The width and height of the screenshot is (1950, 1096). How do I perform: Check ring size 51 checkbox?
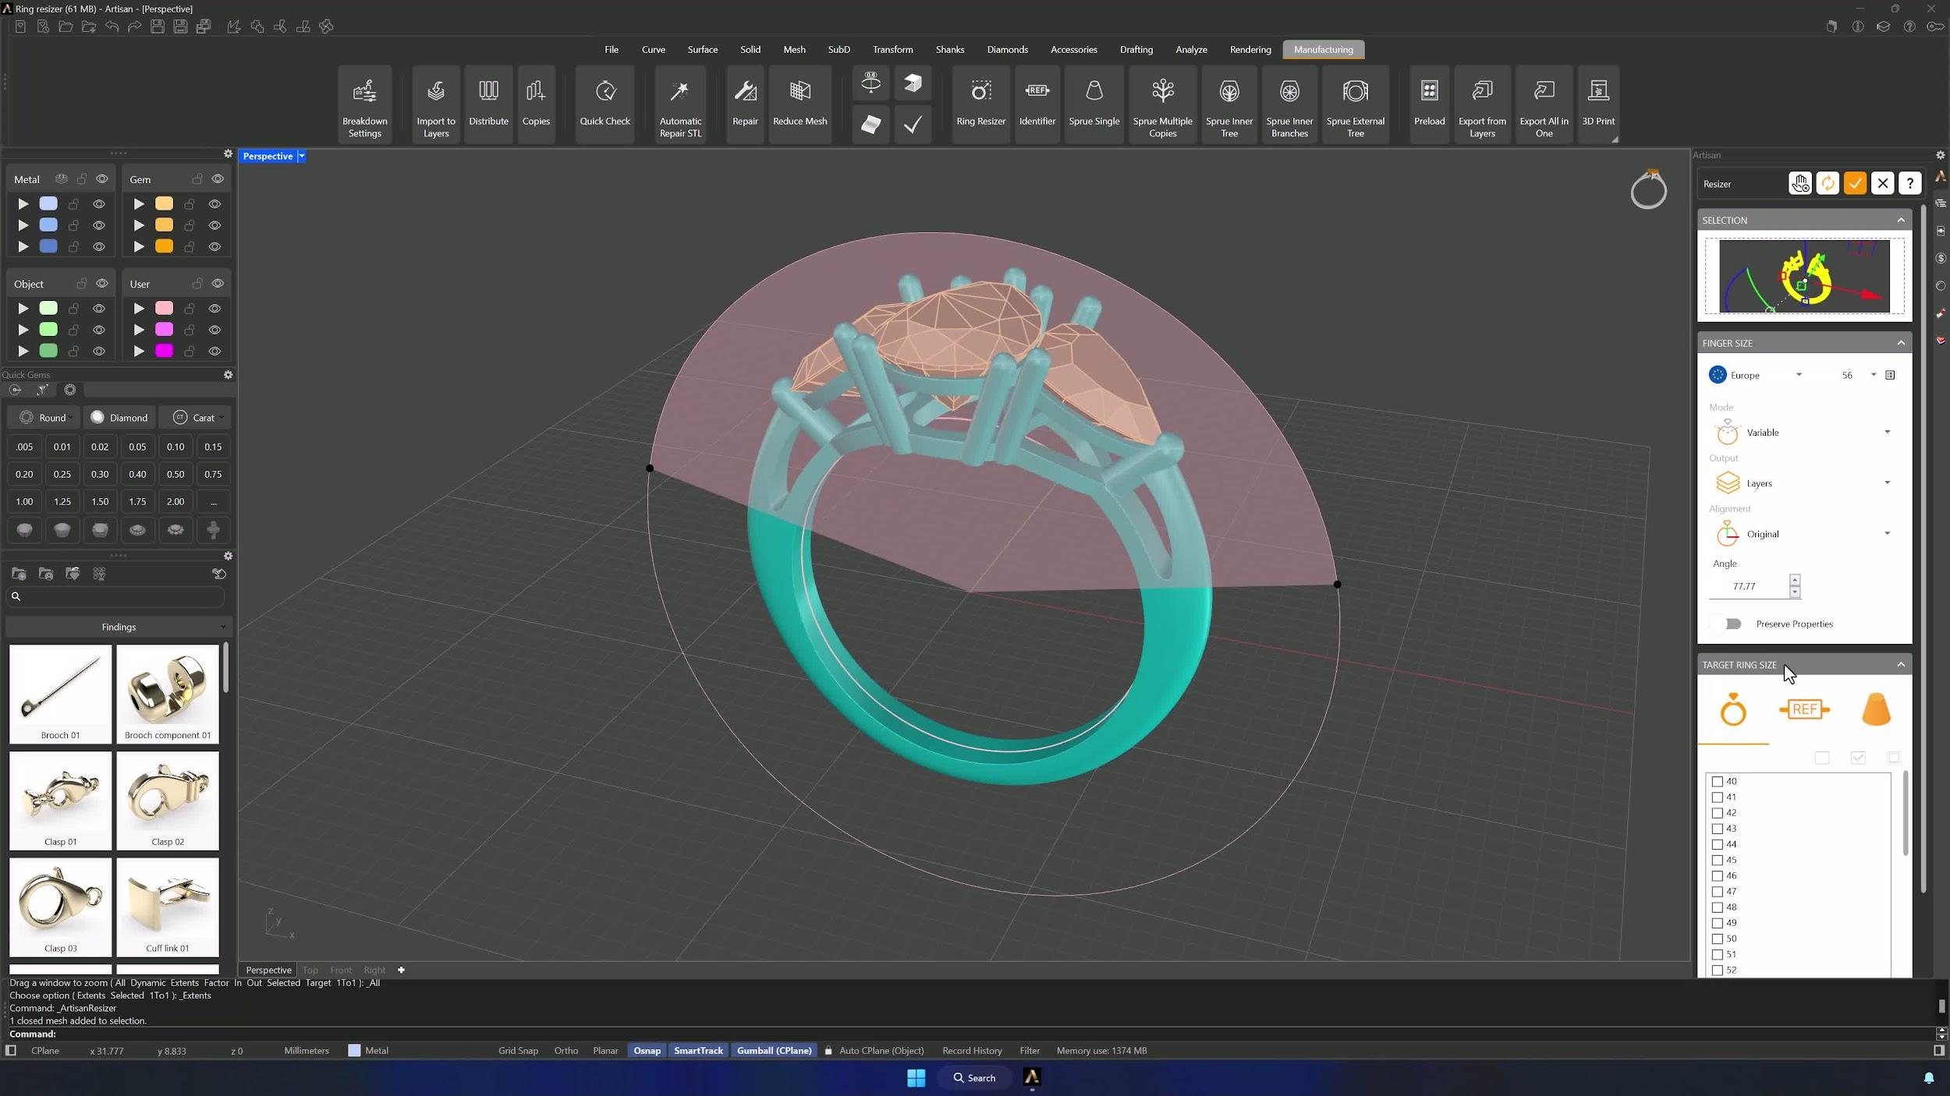(x=1717, y=954)
